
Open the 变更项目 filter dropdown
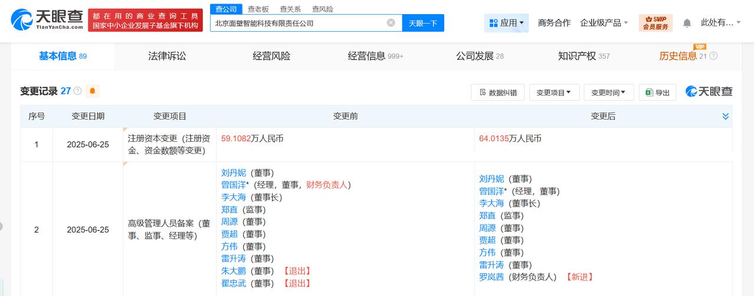553,92
